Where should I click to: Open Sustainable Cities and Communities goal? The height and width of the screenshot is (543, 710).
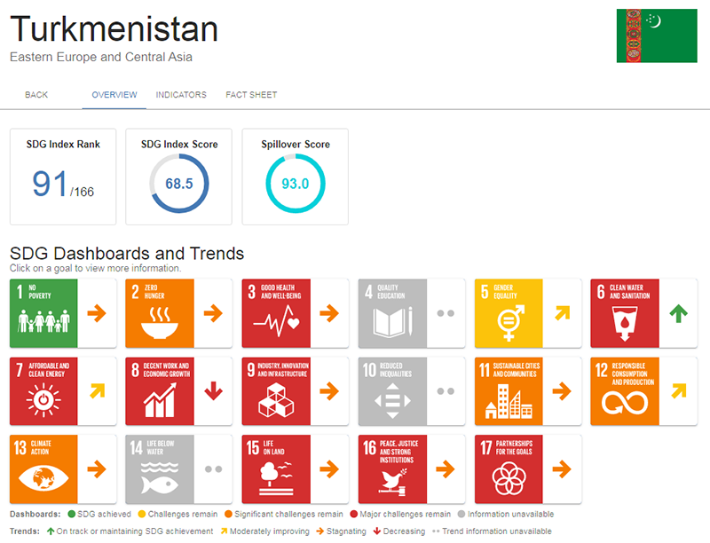[509, 391]
